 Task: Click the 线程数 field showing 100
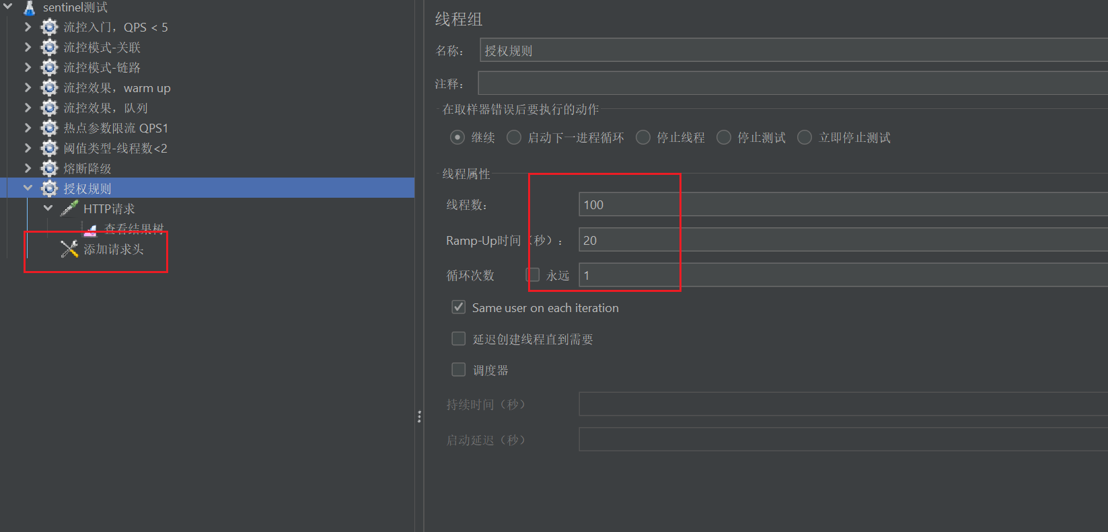pyautogui.click(x=844, y=204)
